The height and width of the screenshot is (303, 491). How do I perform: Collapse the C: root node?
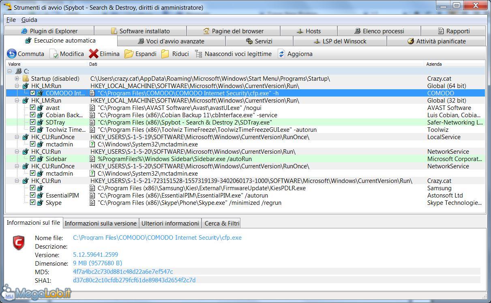coord(10,71)
